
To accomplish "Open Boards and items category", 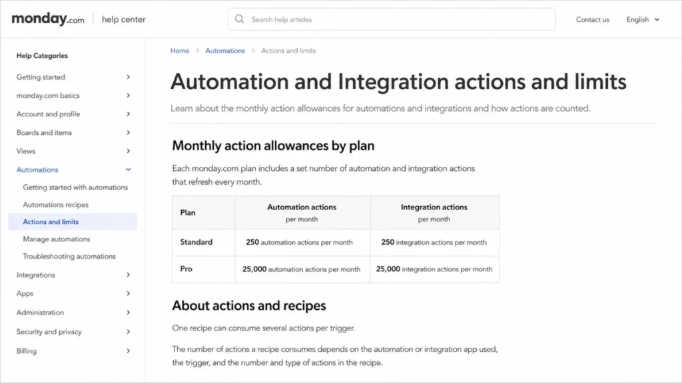I will pos(44,132).
